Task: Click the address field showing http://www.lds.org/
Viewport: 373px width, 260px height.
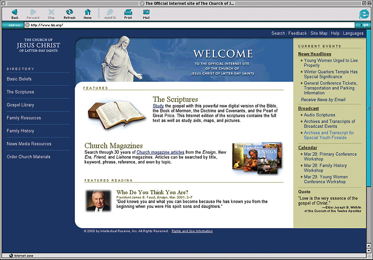Action: tap(189, 25)
